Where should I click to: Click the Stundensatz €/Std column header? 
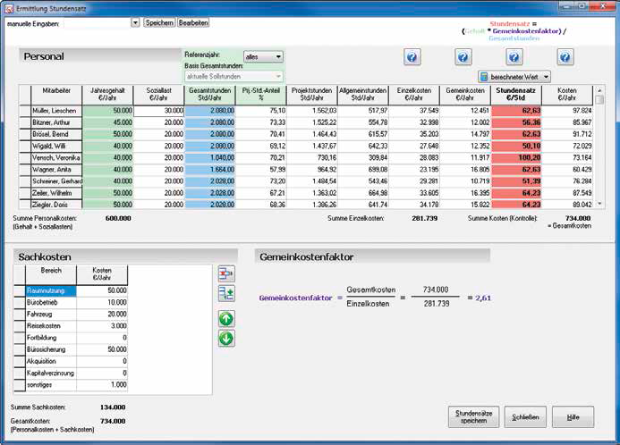516,95
